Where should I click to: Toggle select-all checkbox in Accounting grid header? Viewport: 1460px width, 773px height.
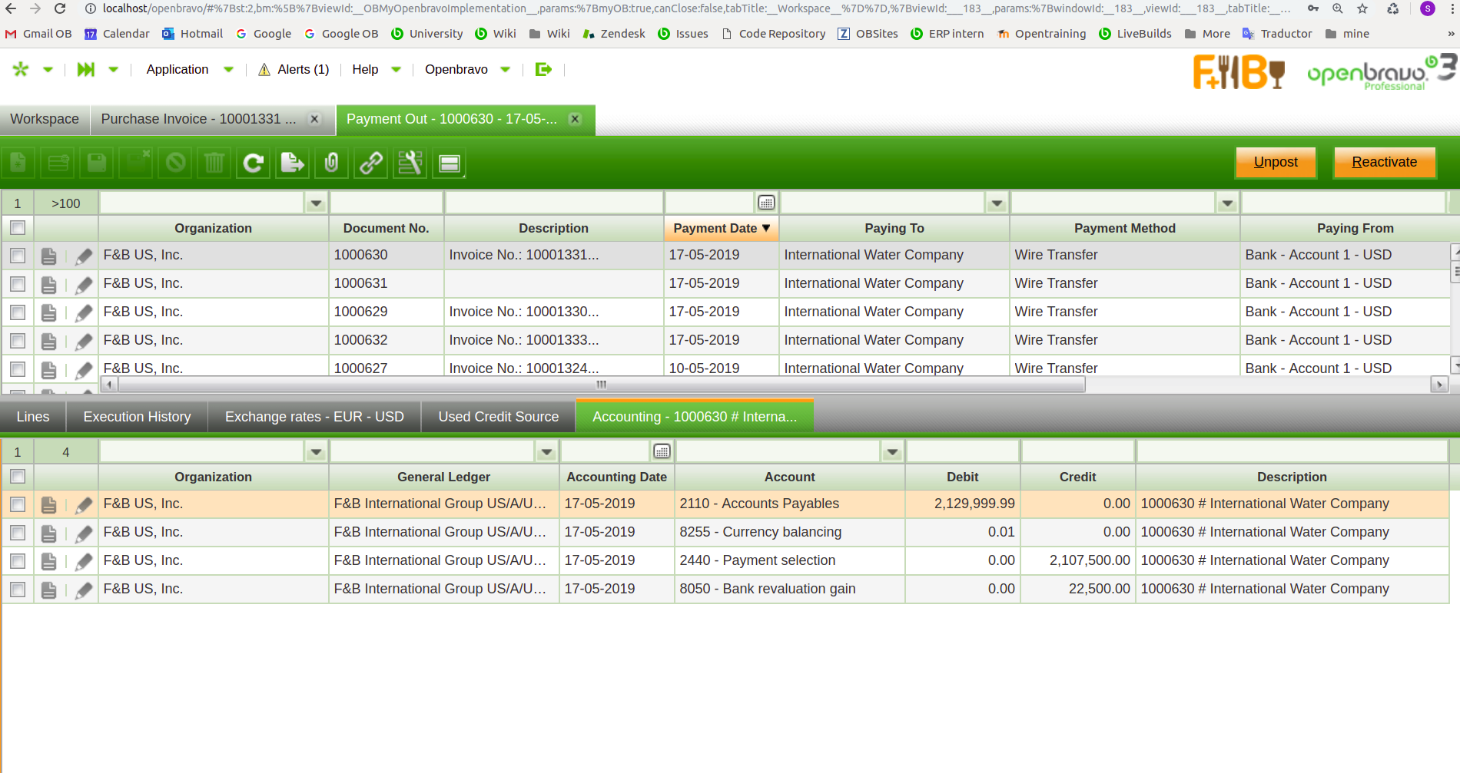tap(18, 477)
